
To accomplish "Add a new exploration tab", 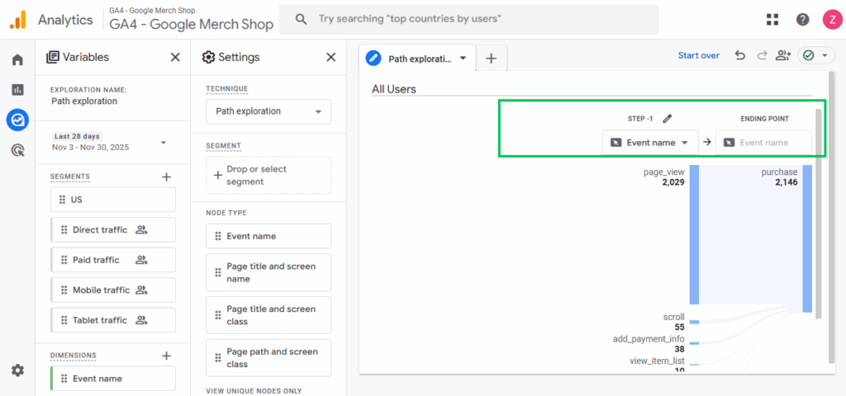I will 491,59.
